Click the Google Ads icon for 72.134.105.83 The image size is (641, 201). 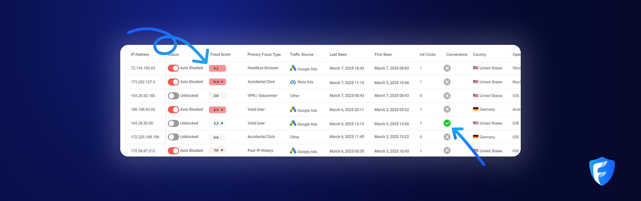click(x=293, y=68)
